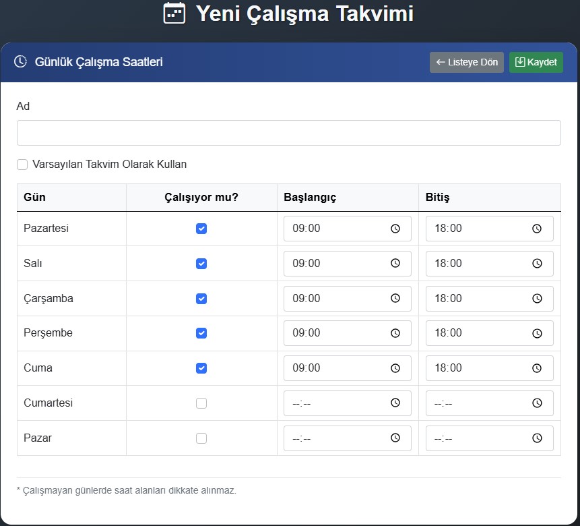
Task: Disable the Cuma working day checkbox
Action: coord(201,368)
